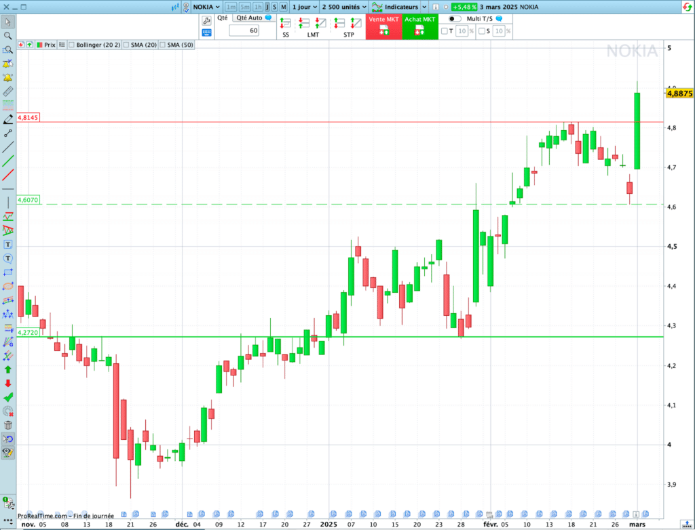Viewport: 695px width, 530px height.
Task: Click the list icon next to Prix
Action: (x=62, y=45)
